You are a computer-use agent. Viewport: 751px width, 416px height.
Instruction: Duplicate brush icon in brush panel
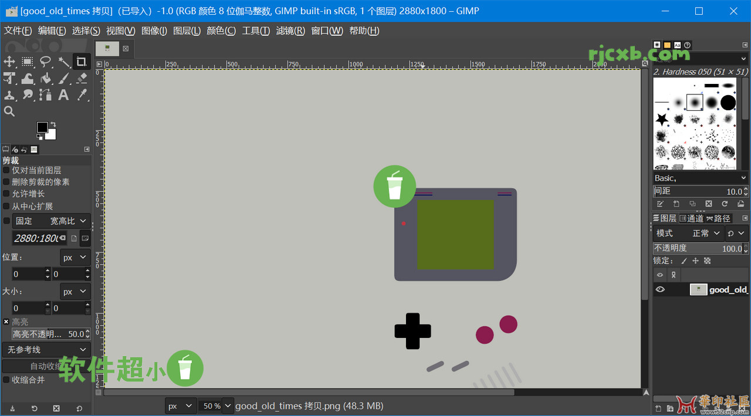(692, 204)
